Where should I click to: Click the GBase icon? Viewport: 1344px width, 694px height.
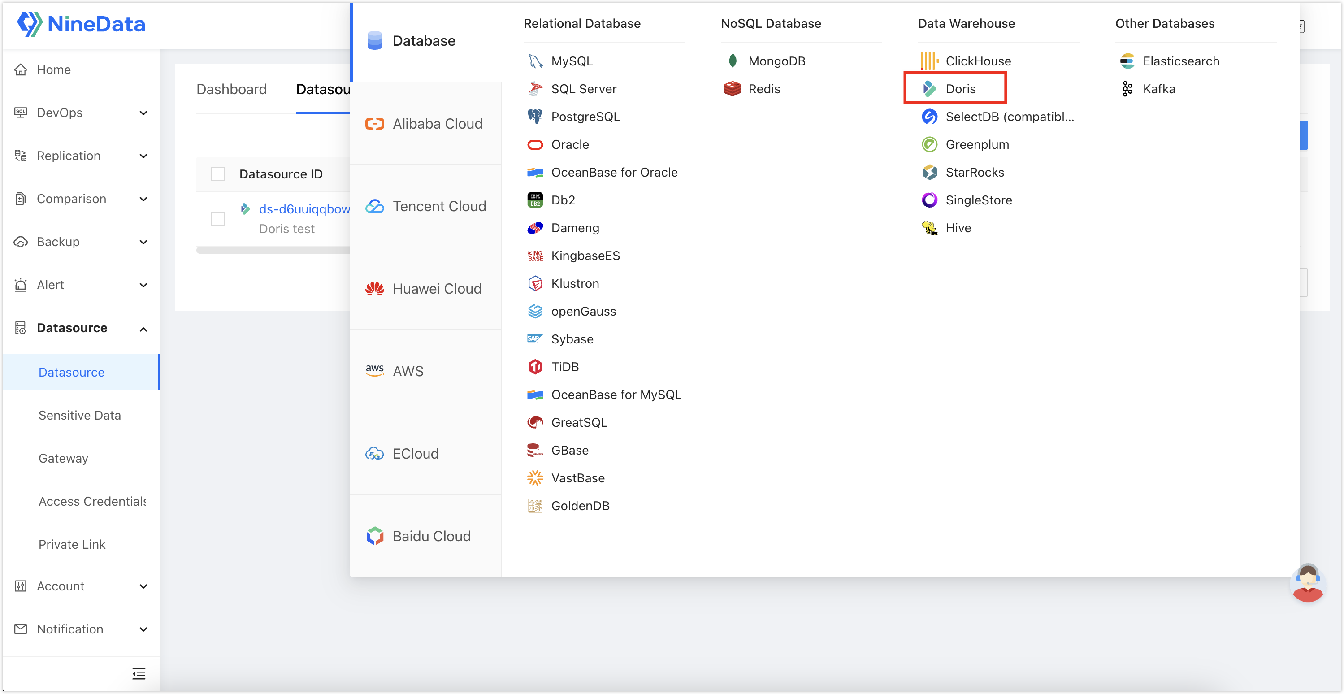pos(535,450)
